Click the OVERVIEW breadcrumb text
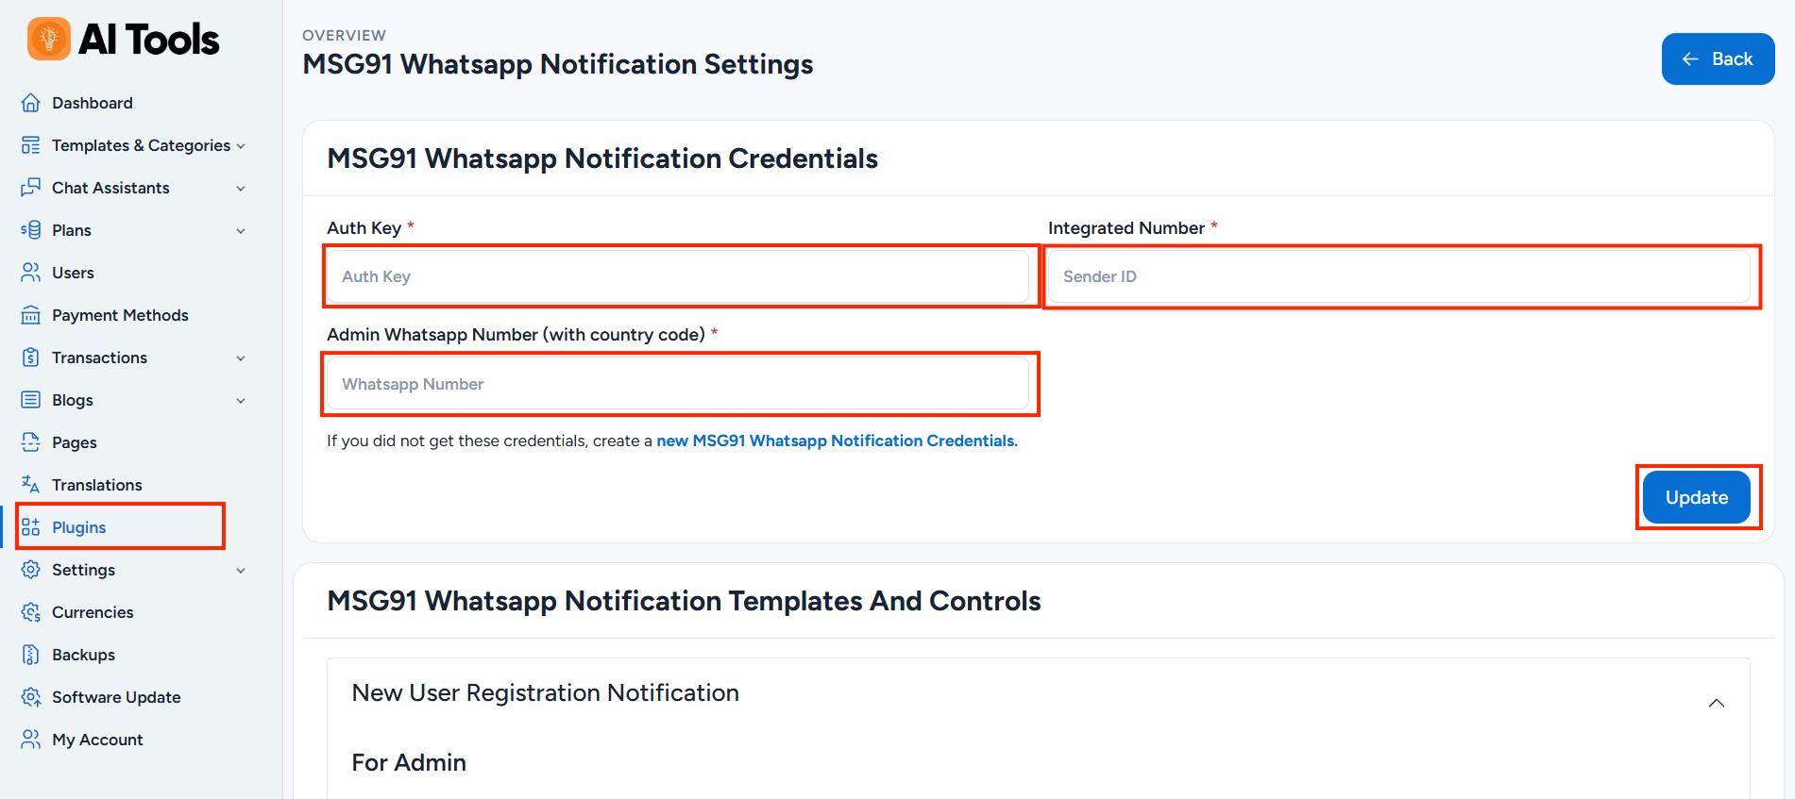Viewport: 1795px width, 799px height. point(344,35)
